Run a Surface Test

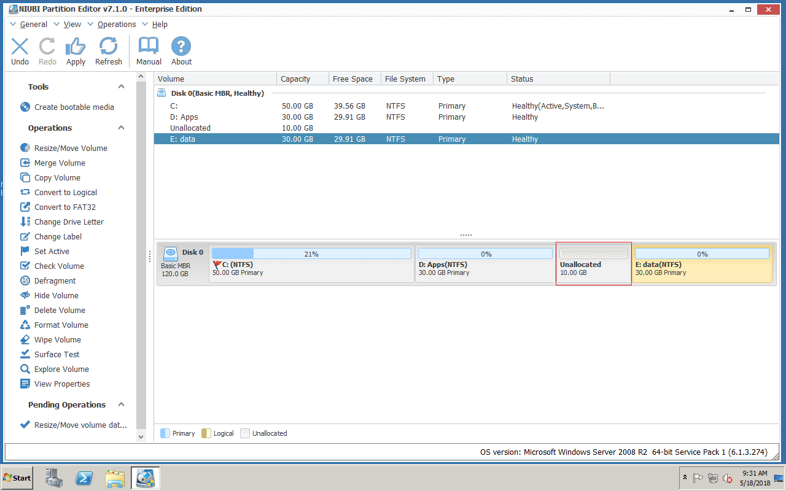tap(56, 354)
